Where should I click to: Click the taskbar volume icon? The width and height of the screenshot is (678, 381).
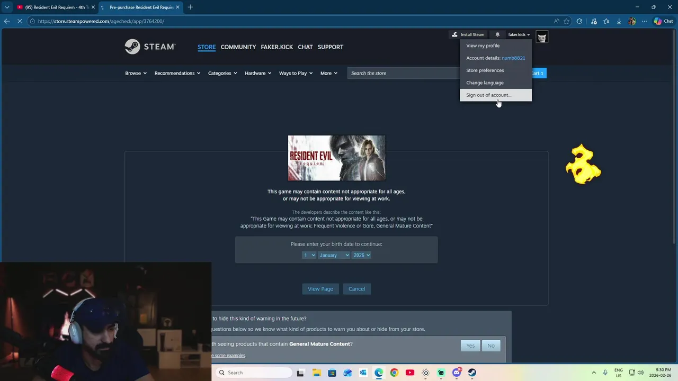[x=640, y=373]
